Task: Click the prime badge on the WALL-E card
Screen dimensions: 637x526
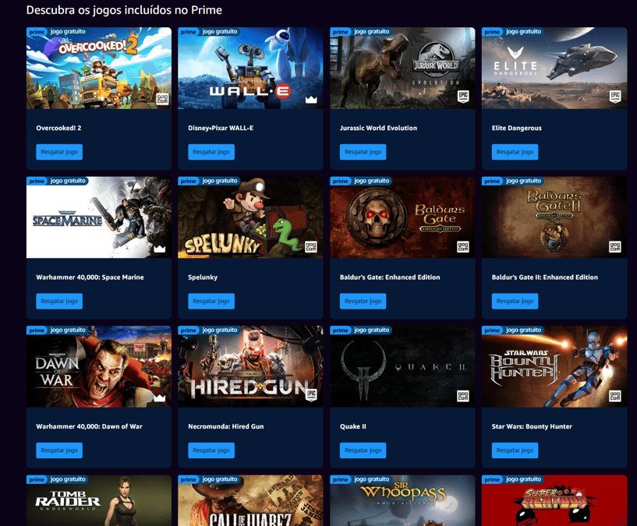Action: [189, 32]
